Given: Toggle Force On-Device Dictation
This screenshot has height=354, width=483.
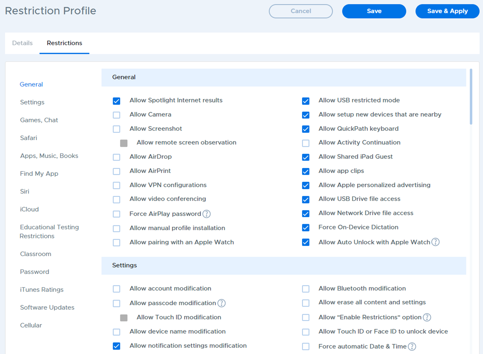Looking at the screenshot, I should (306, 228).
